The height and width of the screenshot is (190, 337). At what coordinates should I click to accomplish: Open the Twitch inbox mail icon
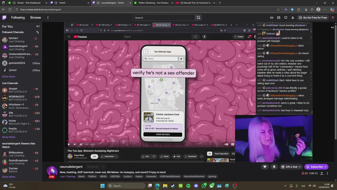point(279,18)
